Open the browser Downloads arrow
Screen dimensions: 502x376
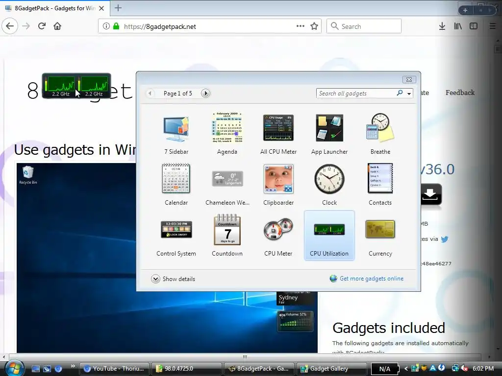(442, 26)
